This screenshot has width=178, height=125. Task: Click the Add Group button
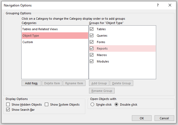point(99,83)
